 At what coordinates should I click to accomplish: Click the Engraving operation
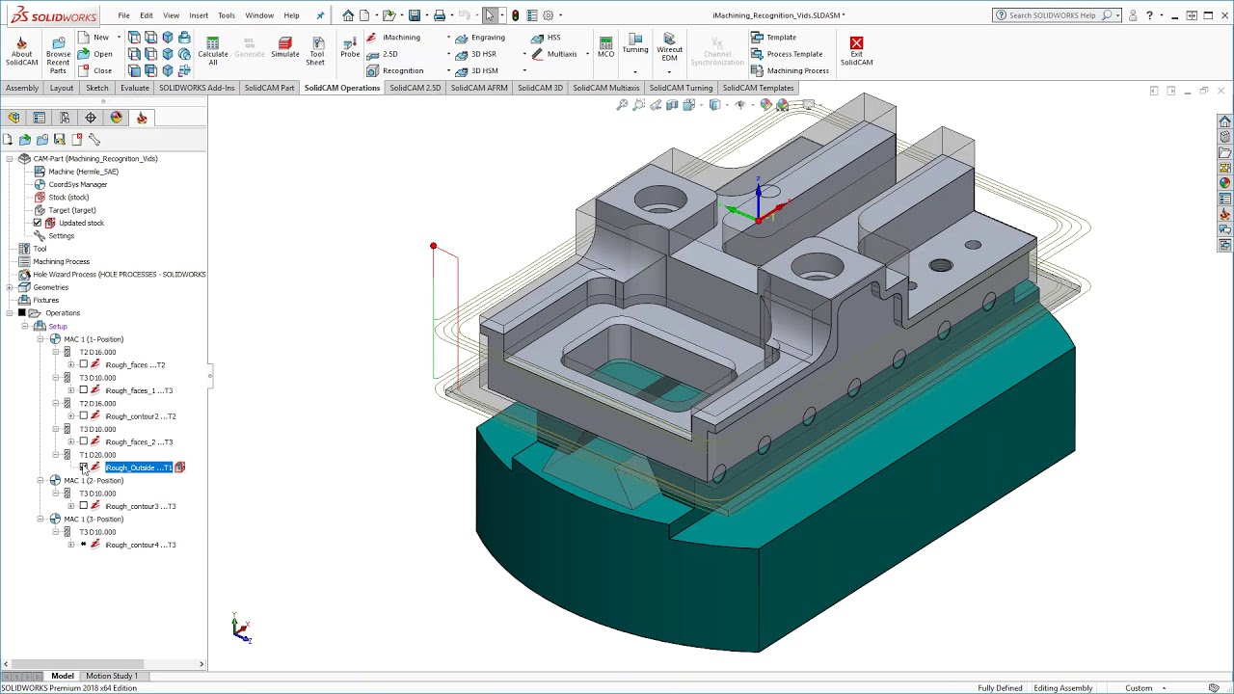[x=480, y=38]
